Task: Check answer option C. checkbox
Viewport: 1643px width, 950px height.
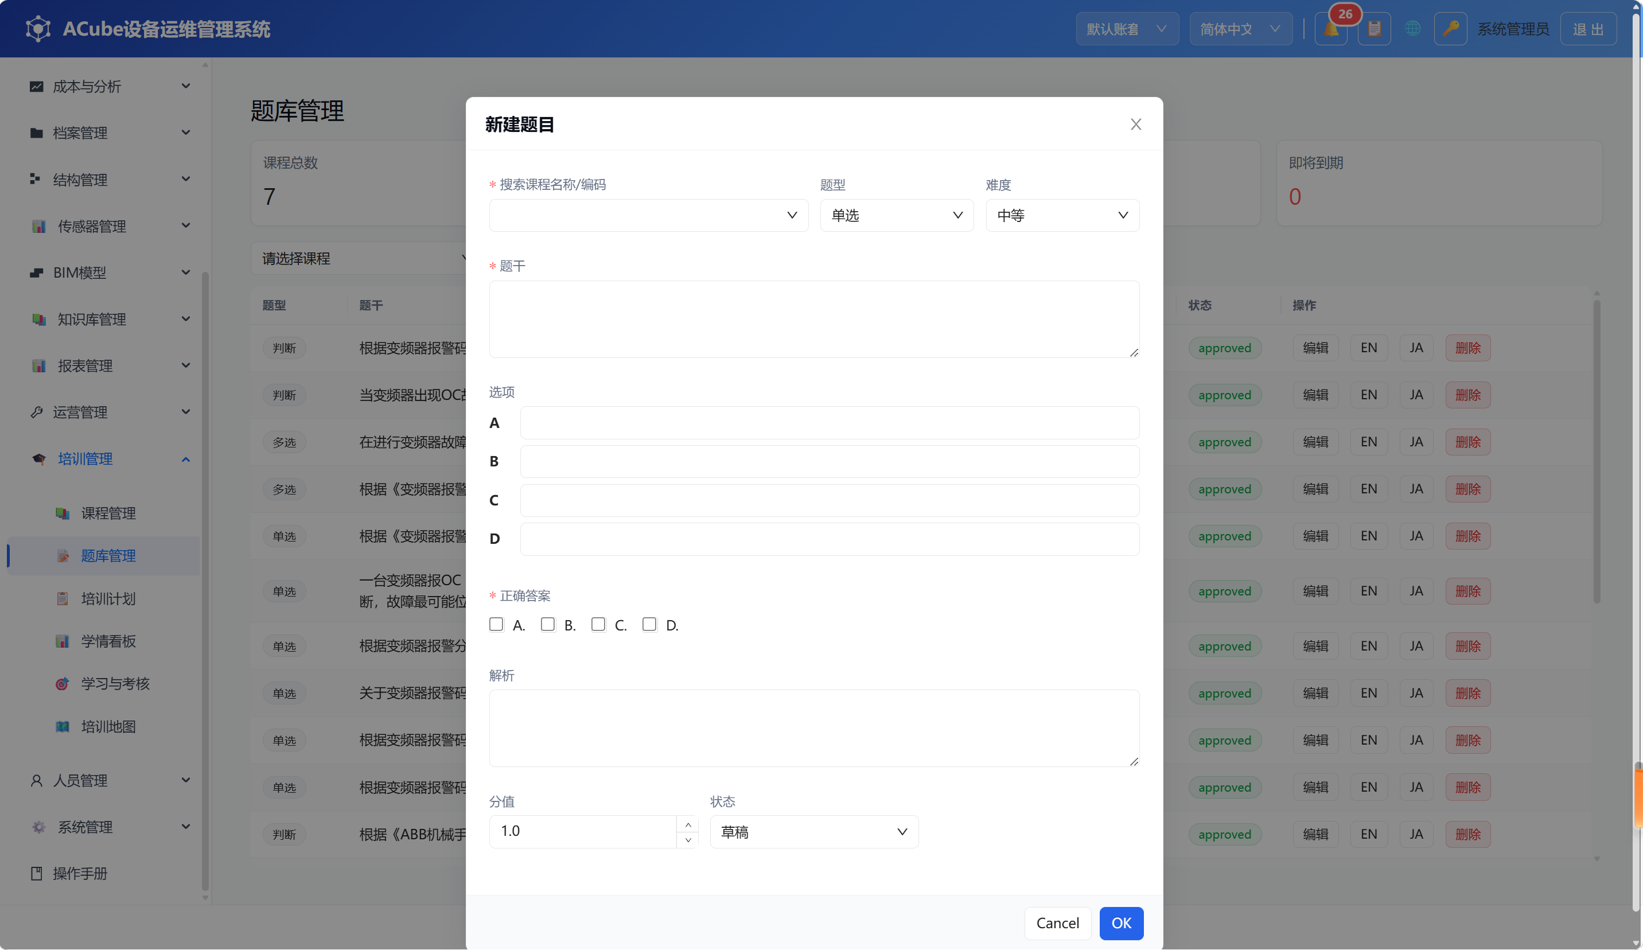Action: click(598, 625)
